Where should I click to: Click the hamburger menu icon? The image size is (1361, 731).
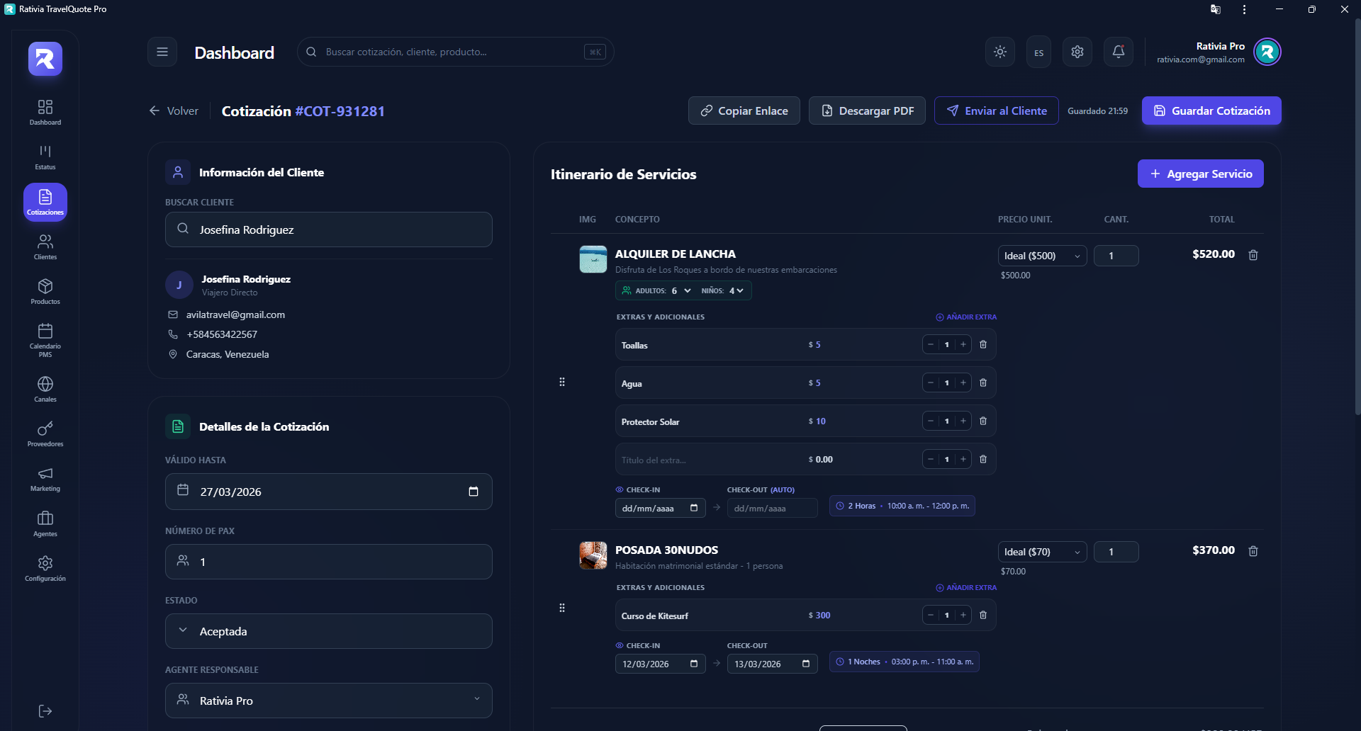[162, 52]
